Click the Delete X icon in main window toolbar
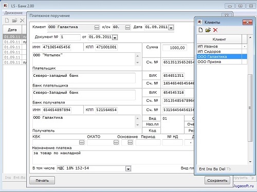The image size is (257, 192). 22,20
